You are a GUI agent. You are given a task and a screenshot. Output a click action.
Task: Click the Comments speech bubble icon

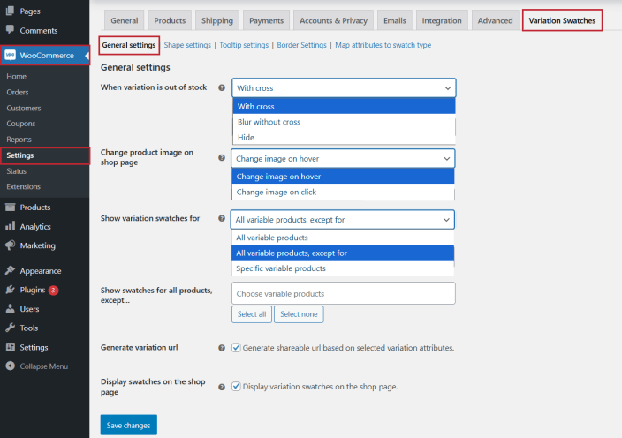[10, 31]
